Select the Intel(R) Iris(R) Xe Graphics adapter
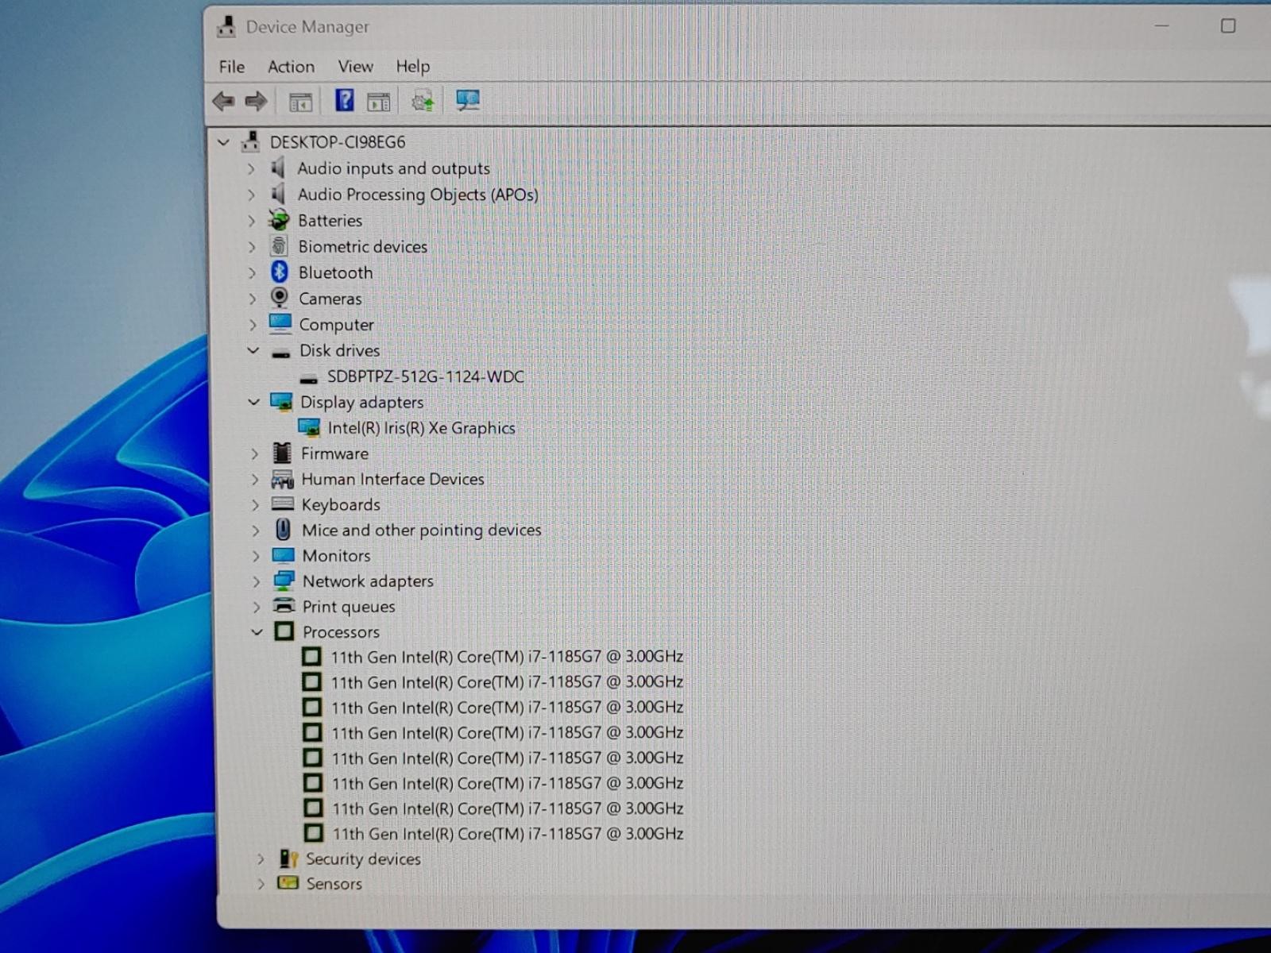The width and height of the screenshot is (1271, 953). [x=421, y=428]
